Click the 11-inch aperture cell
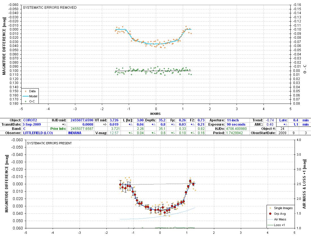 coord(231,120)
